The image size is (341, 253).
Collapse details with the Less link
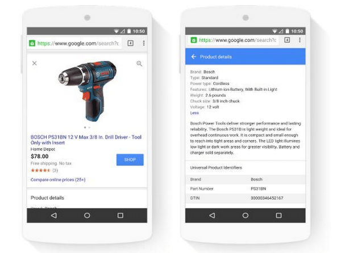(194, 113)
